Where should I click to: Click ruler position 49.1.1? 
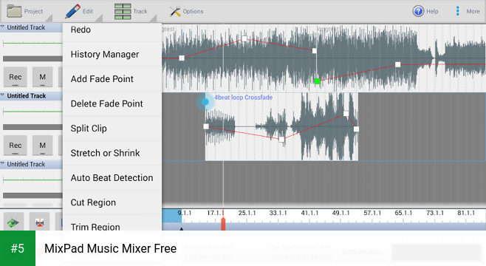coord(340,213)
